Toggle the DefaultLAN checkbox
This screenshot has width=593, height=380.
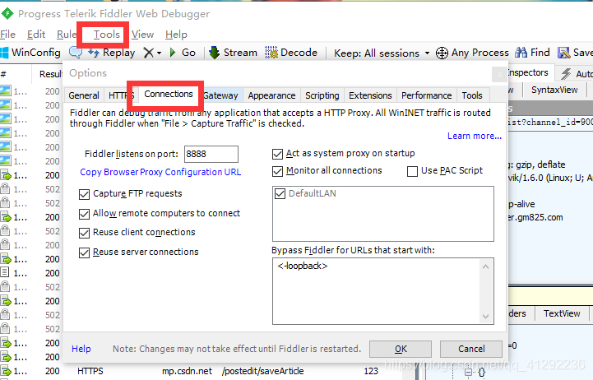[280, 193]
